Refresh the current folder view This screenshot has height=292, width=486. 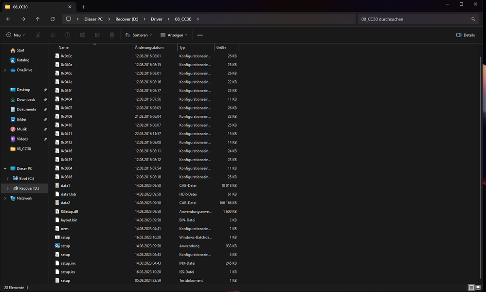pos(53,19)
